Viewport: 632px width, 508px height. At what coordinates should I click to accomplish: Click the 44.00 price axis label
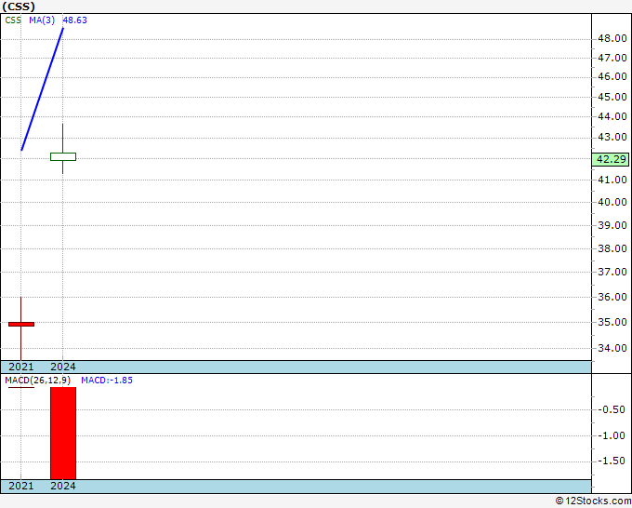click(x=612, y=116)
